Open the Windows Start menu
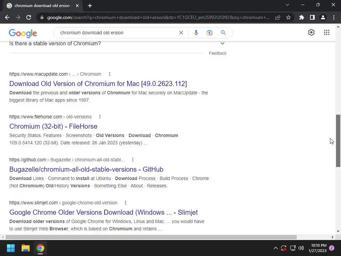This screenshot has width=341, height=256. [x=11, y=248]
